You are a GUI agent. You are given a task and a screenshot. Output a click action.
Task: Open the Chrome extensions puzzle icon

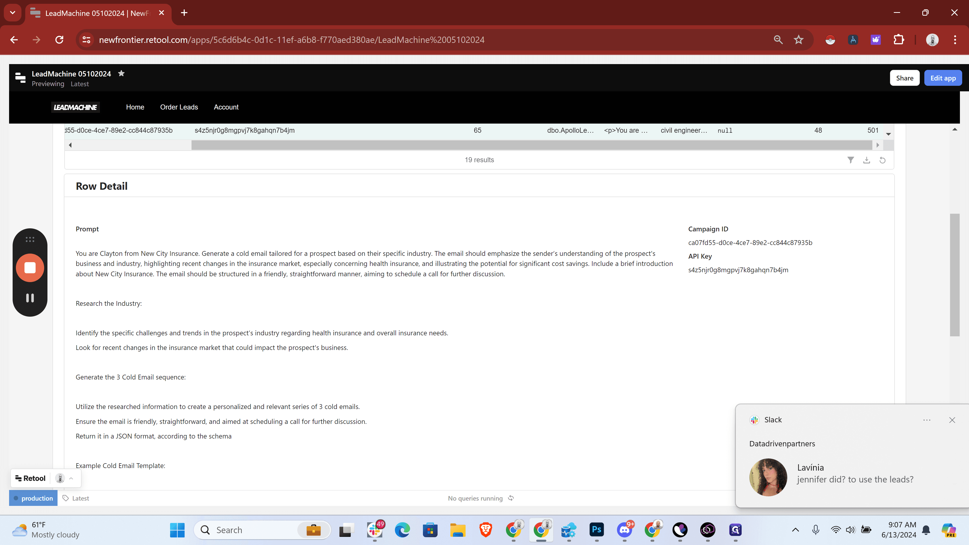(x=899, y=40)
